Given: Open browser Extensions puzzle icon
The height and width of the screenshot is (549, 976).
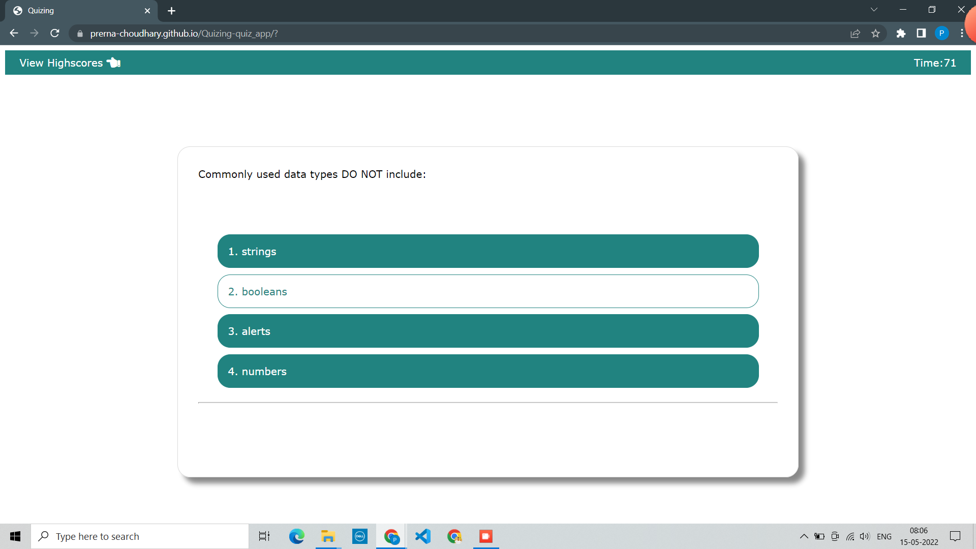Looking at the screenshot, I should pyautogui.click(x=901, y=34).
